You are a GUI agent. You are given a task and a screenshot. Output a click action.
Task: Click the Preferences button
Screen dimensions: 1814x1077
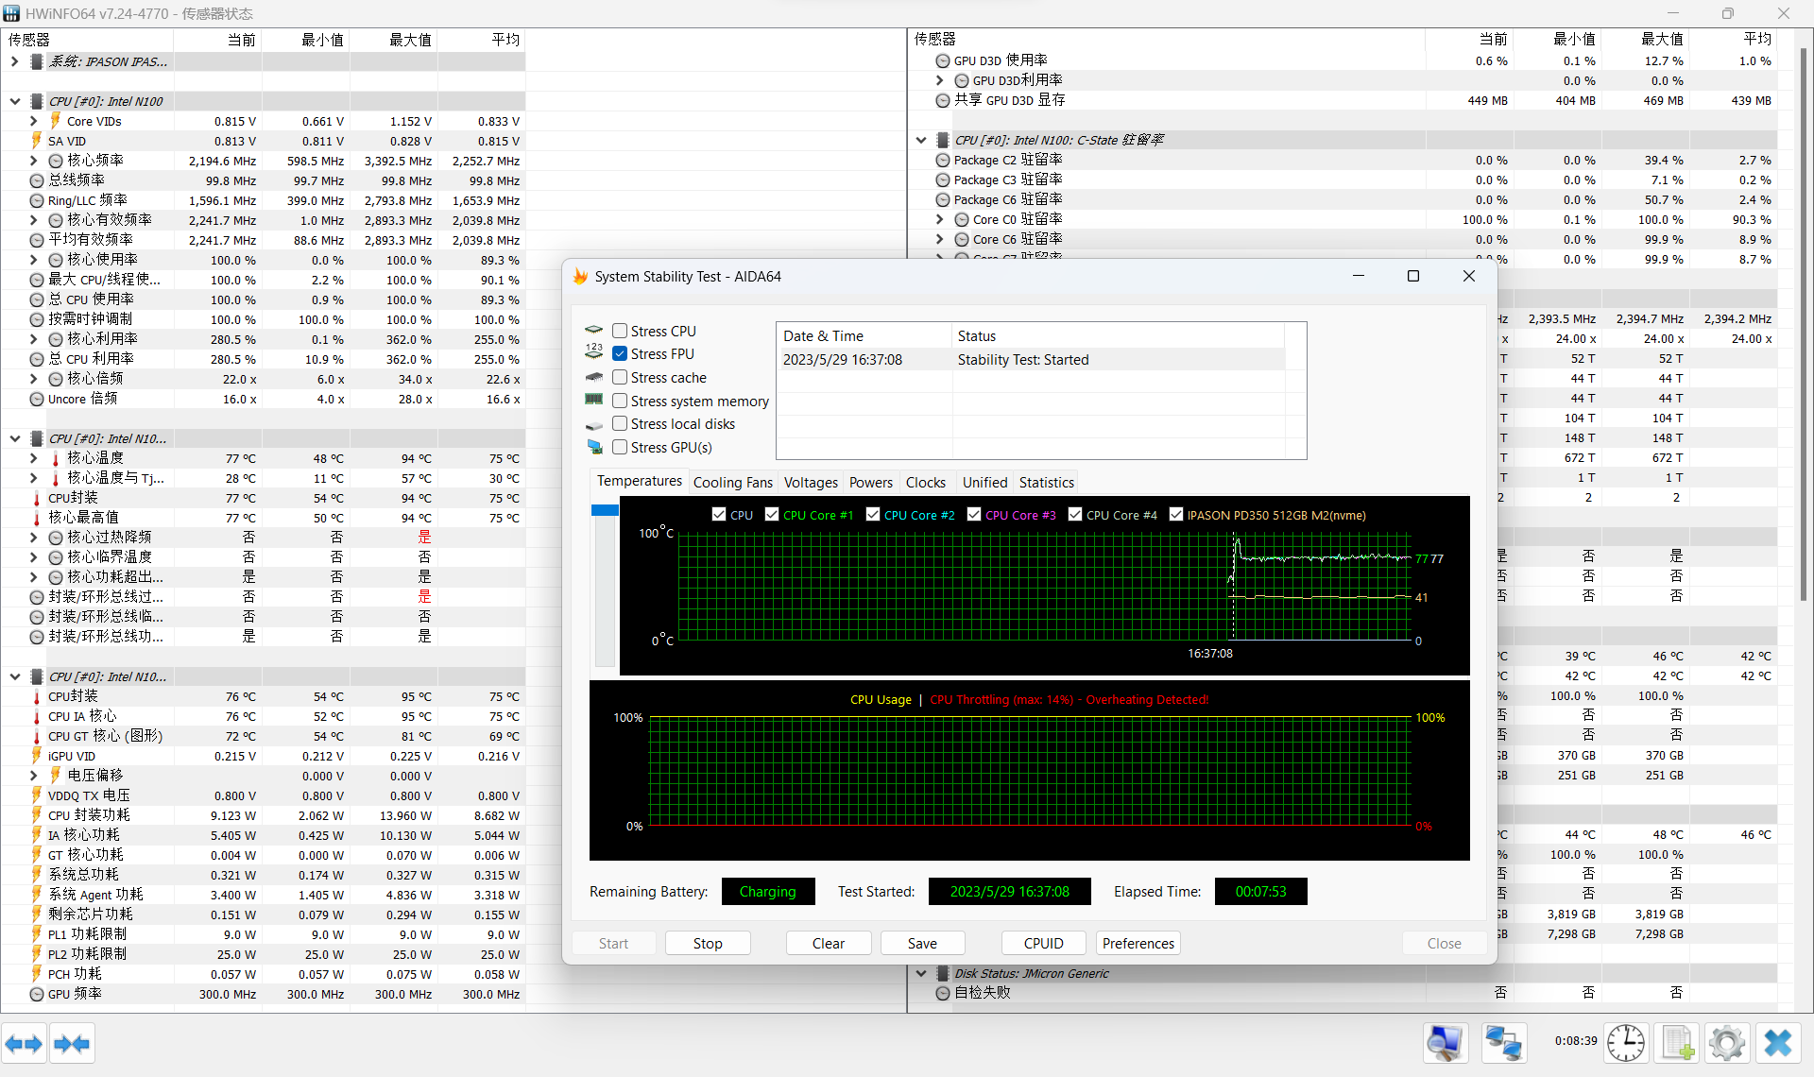click(x=1138, y=943)
